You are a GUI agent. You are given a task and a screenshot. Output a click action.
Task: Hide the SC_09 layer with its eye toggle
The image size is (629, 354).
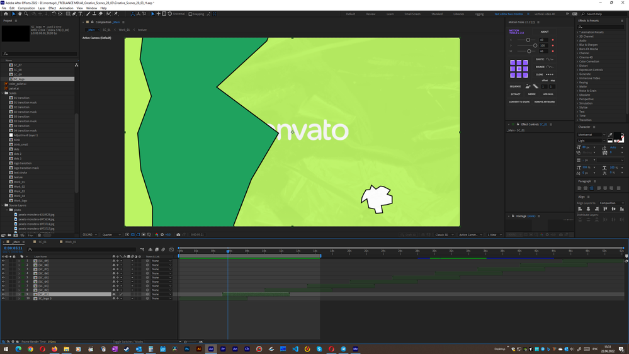click(x=3, y=261)
